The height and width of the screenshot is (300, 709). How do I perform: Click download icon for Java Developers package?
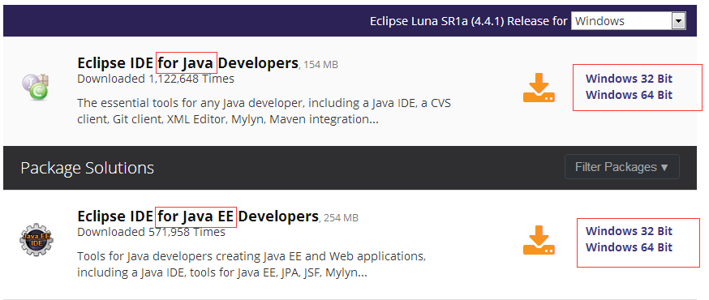[x=539, y=88]
